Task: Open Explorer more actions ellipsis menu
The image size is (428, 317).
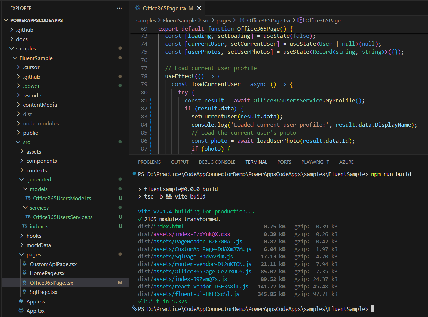Action: [x=119, y=8]
